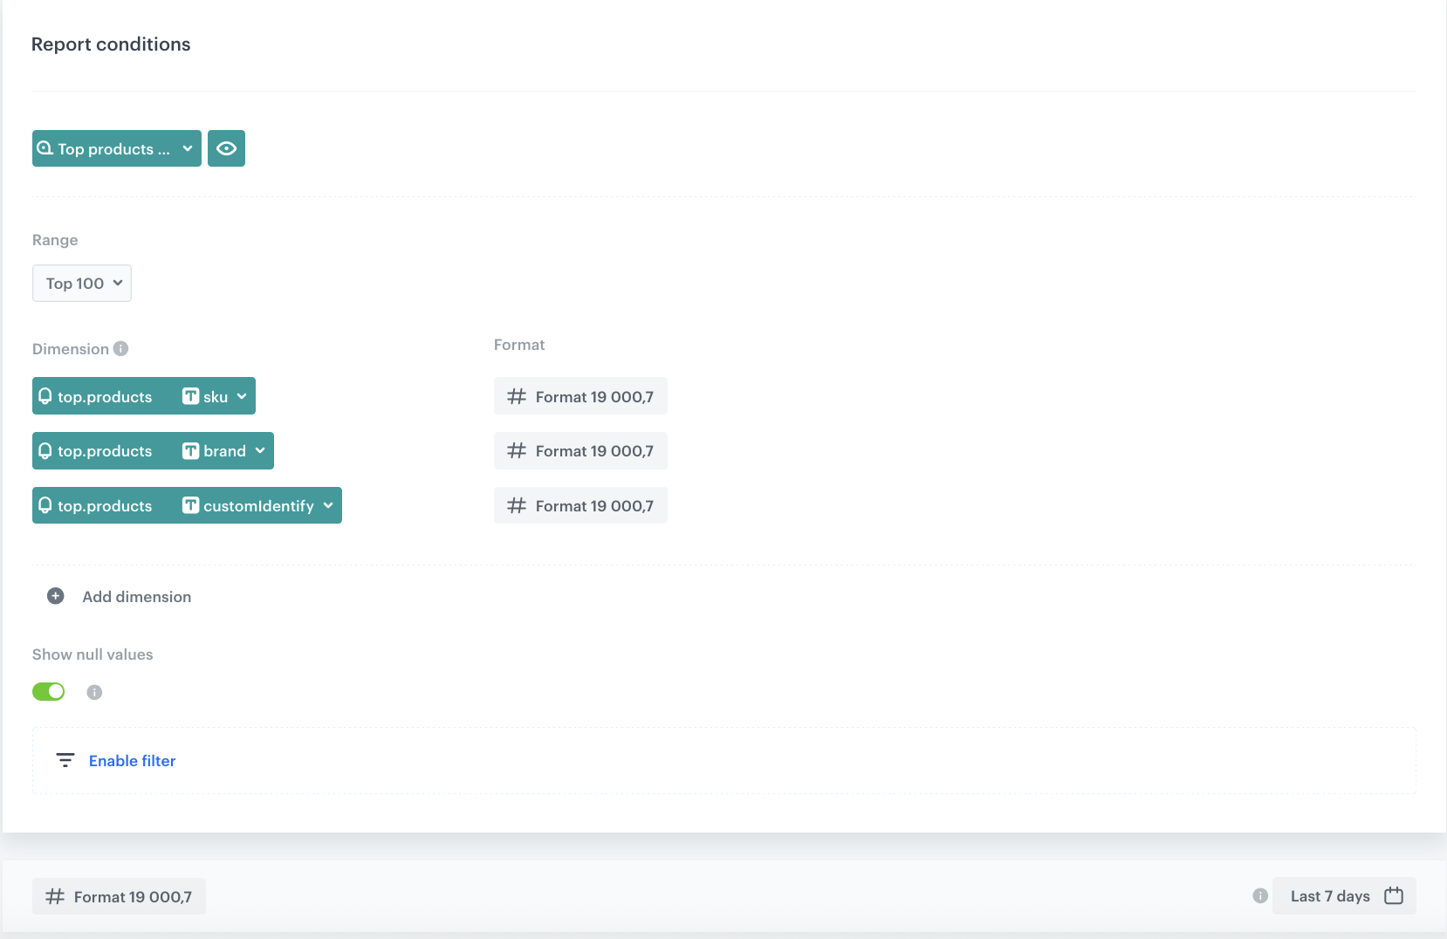Image resolution: width=1447 pixels, height=939 pixels.
Task: Click the filter lines icon
Action: (65, 761)
